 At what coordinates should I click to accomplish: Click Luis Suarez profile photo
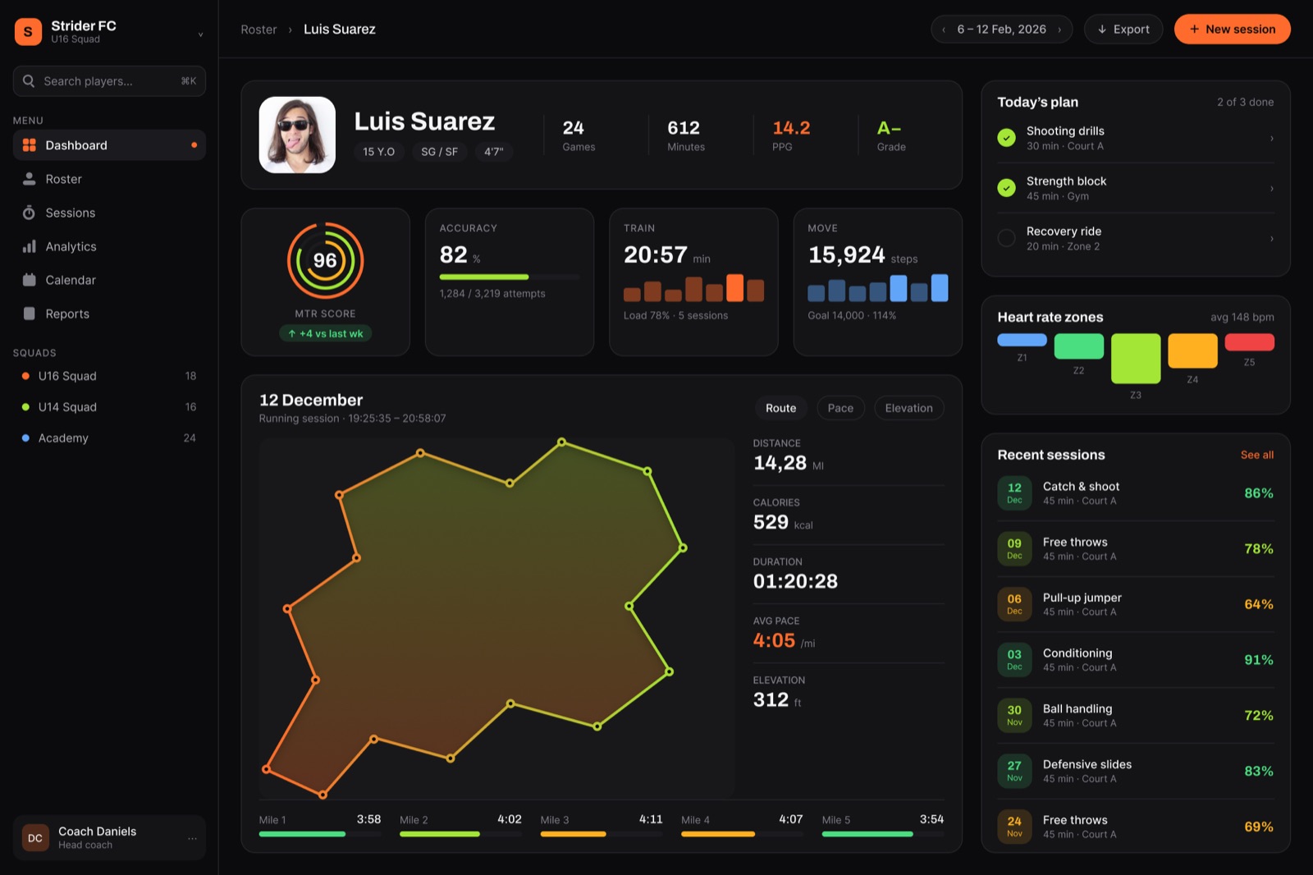[x=297, y=135]
